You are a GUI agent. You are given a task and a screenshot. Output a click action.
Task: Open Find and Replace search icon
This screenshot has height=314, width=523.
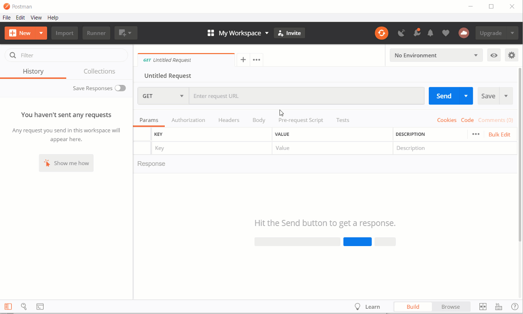24,307
